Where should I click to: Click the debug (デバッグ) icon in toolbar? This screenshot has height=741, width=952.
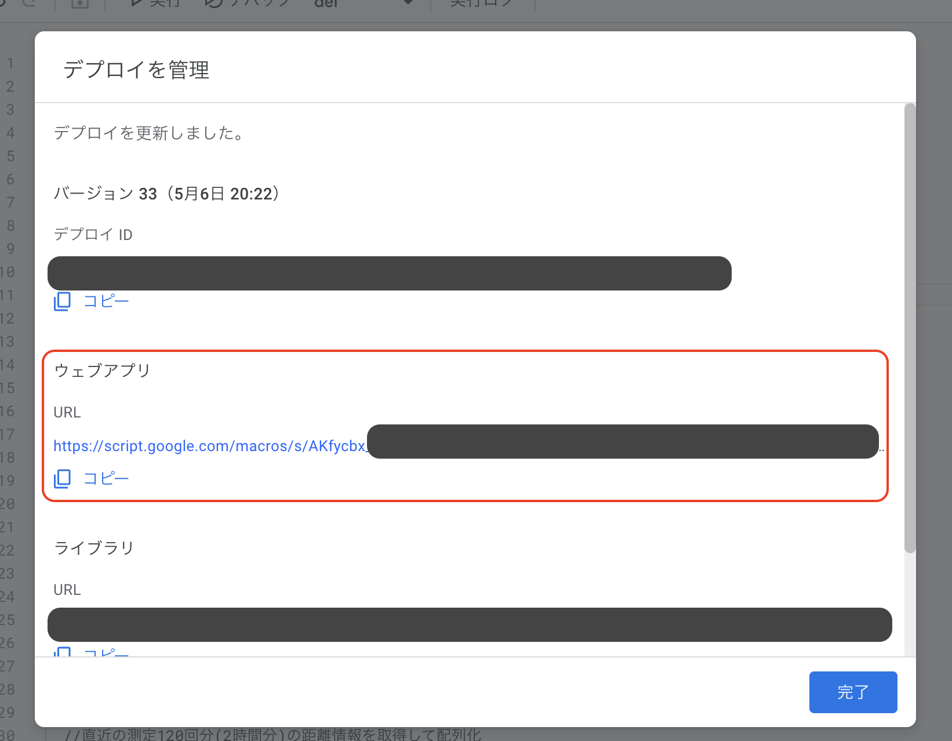click(x=214, y=3)
